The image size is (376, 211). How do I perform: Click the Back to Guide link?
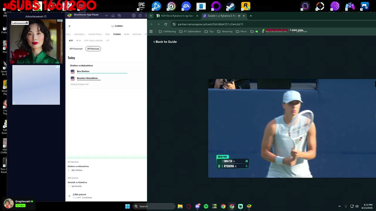[165, 42]
